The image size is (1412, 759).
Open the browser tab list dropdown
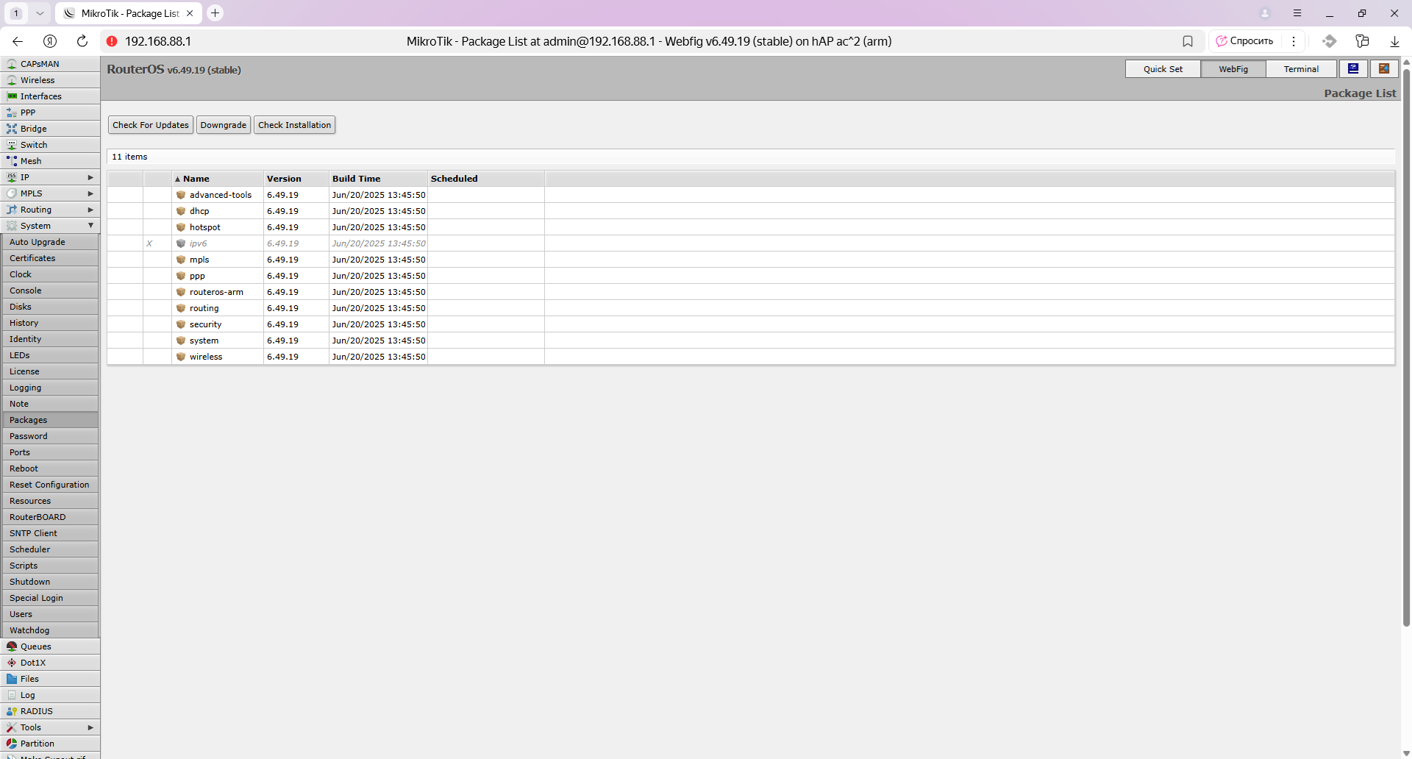40,13
